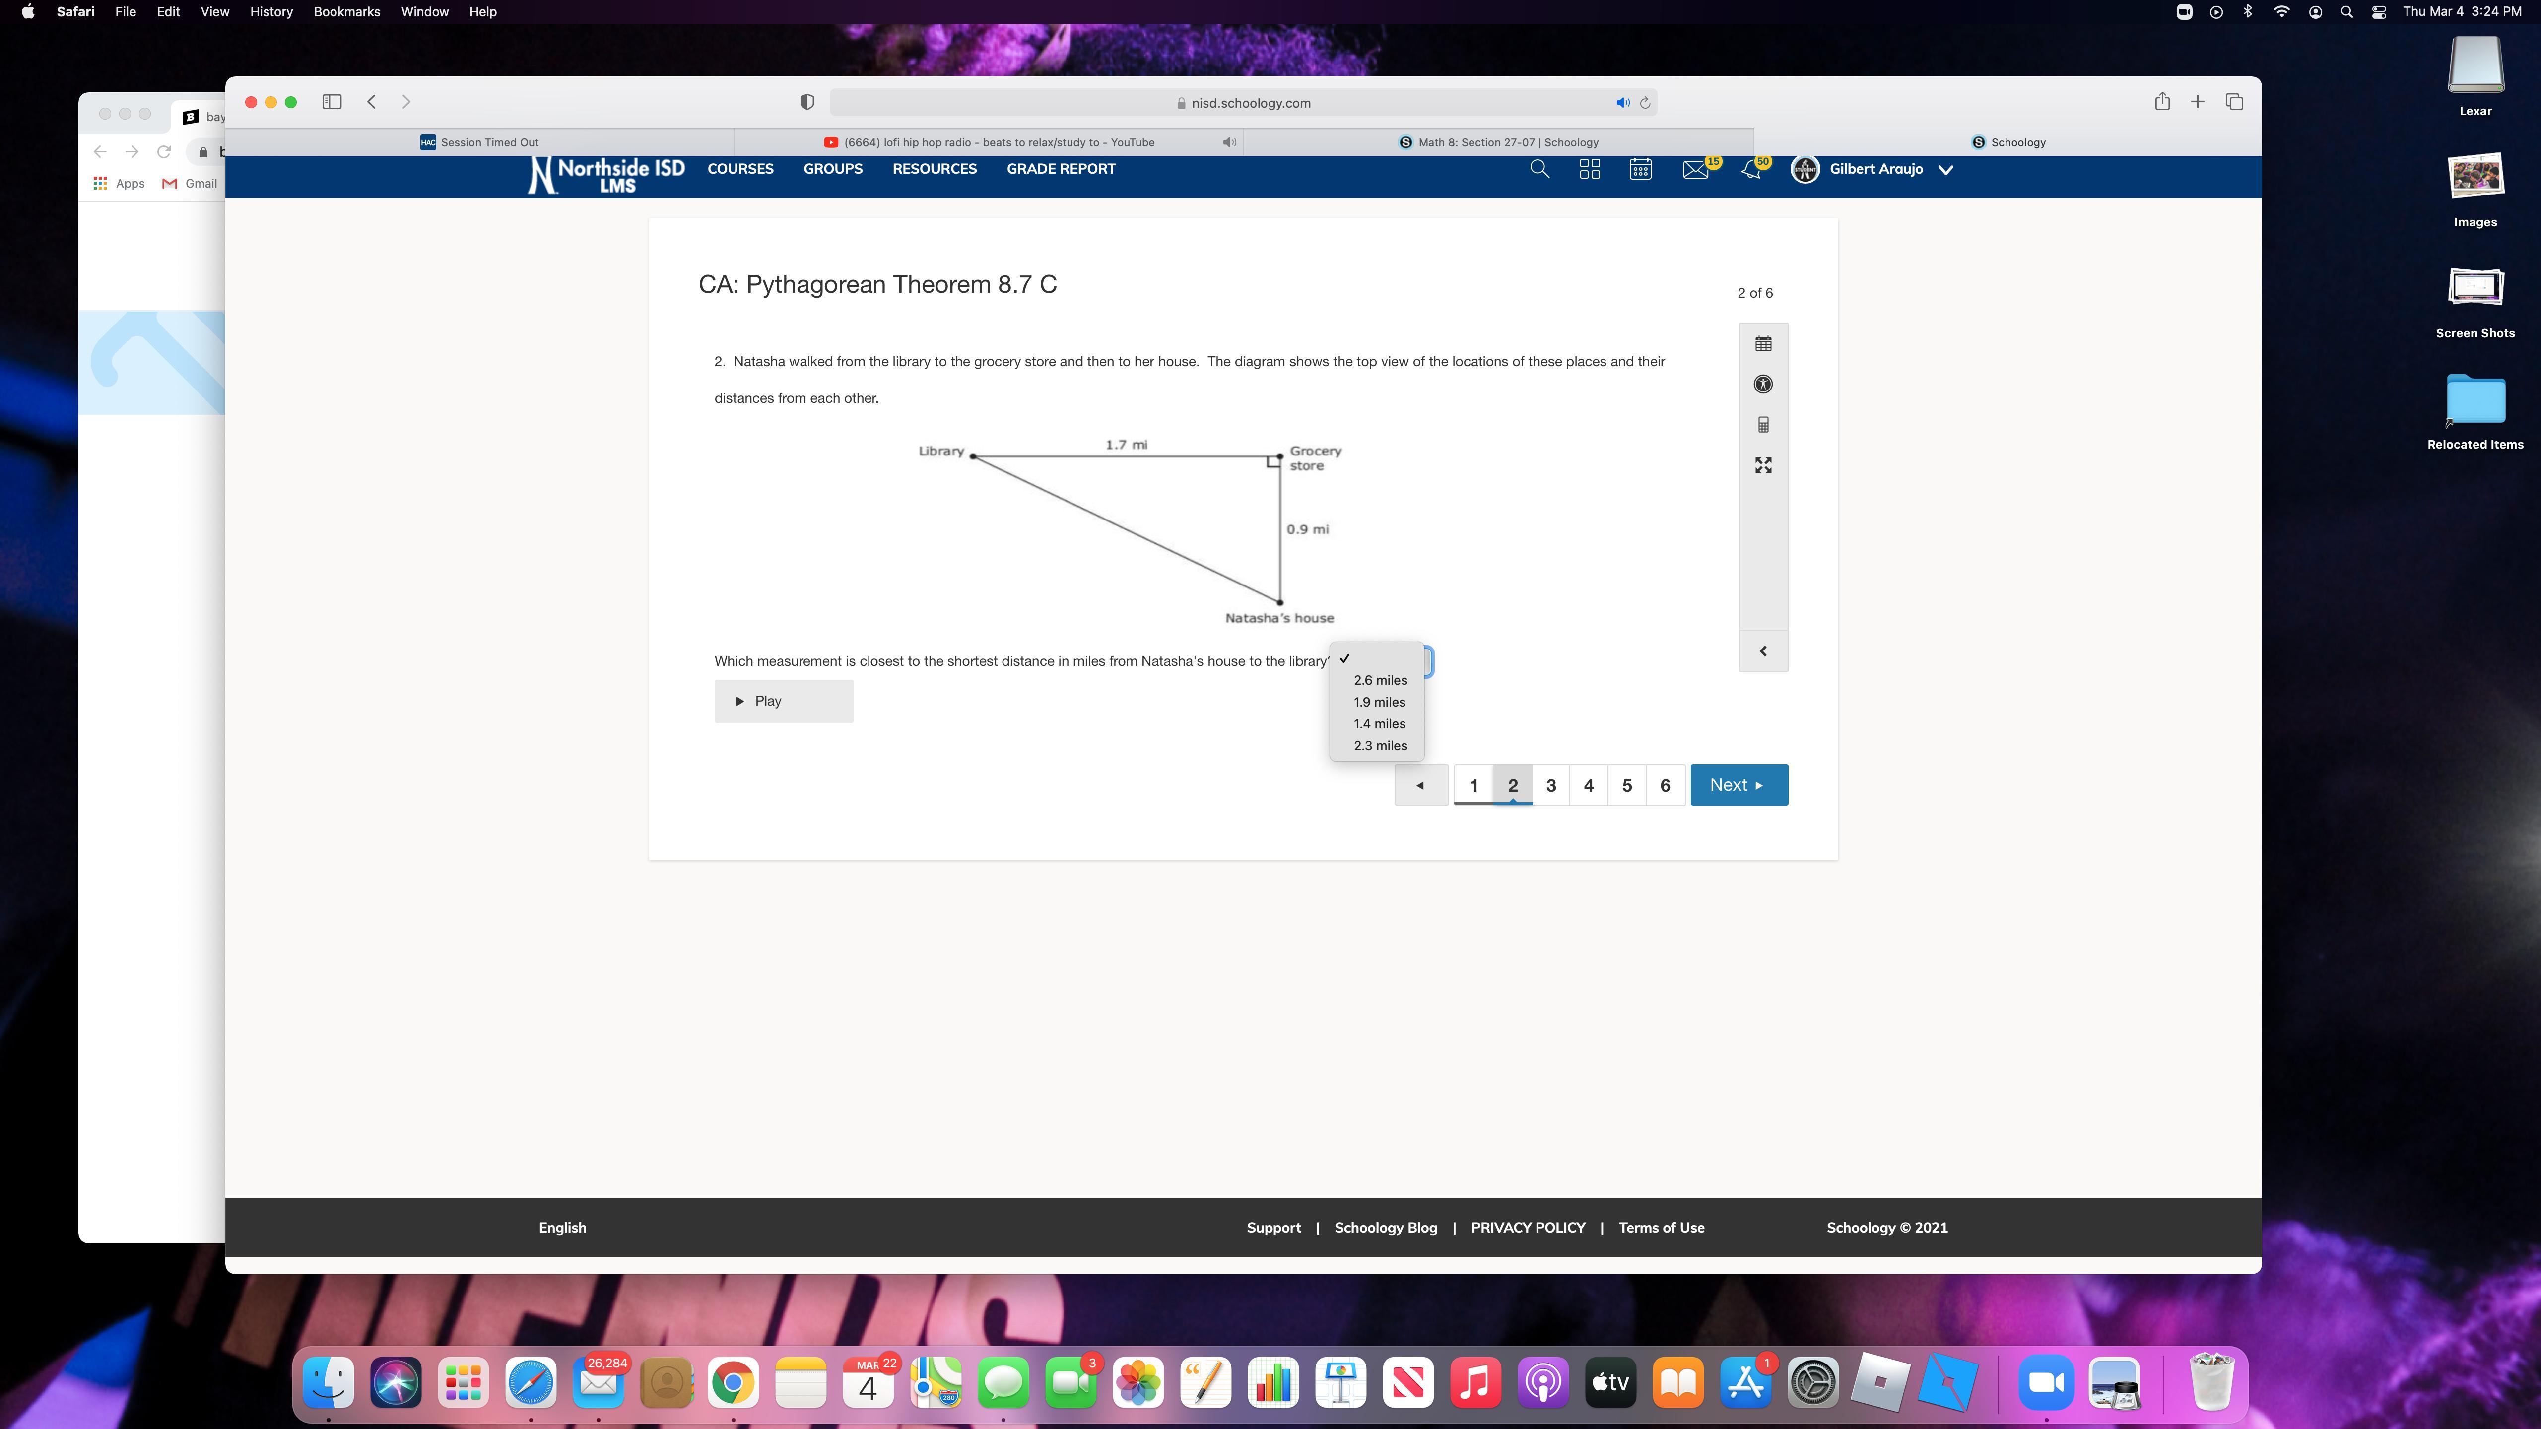Mute the lofi hip hop YouTube tab

pyautogui.click(x=1229, y=142)
